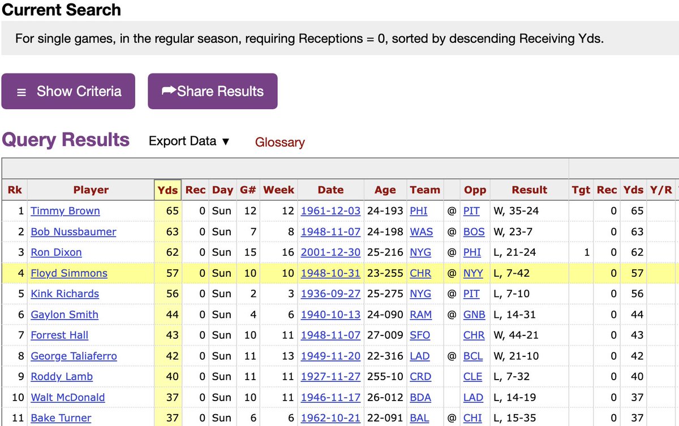This screenshot has width=679, height=426.
Task: Open the NYY opponent link
Action: pos(474,273)
